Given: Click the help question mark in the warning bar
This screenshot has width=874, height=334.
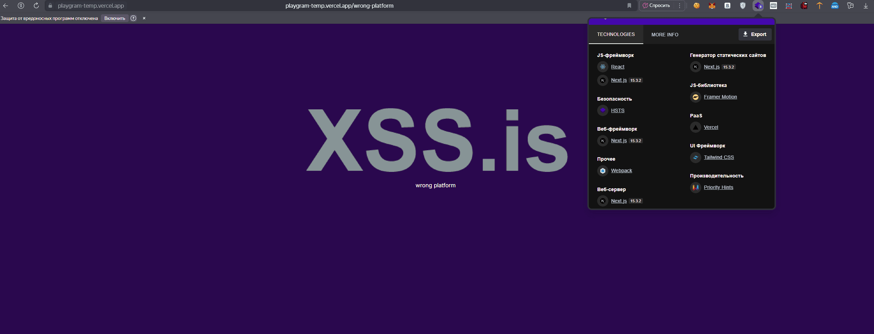Looking at the screenshot, I should (x=133, y=18).
